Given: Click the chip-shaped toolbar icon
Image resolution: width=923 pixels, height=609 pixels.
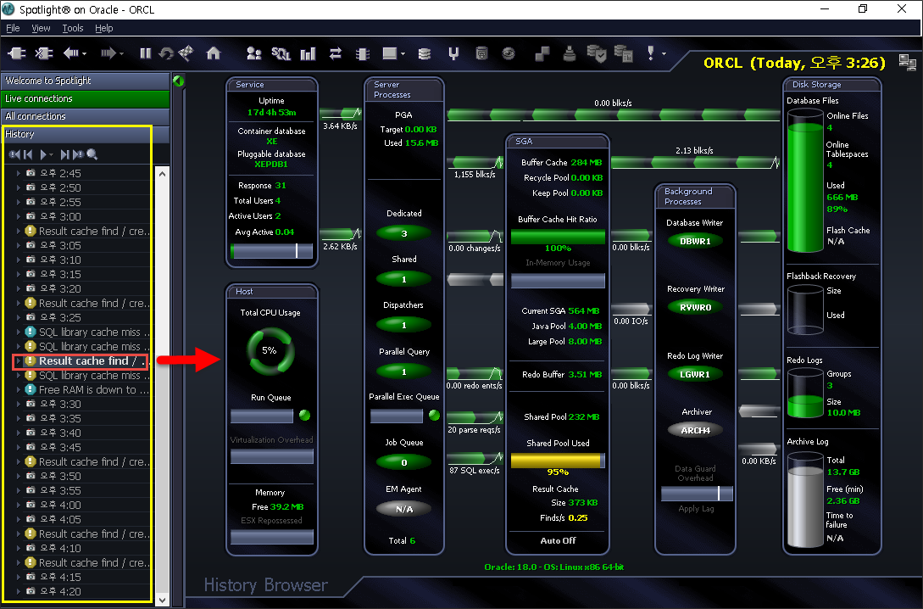Looking at the screenshot, I should click(x=363, y=54).
